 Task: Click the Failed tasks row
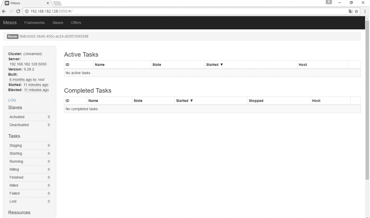tap(30, 193)
